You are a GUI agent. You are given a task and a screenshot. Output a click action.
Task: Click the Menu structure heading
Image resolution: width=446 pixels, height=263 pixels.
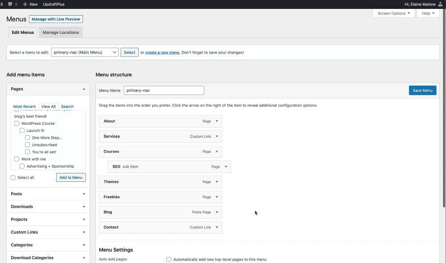113,75
